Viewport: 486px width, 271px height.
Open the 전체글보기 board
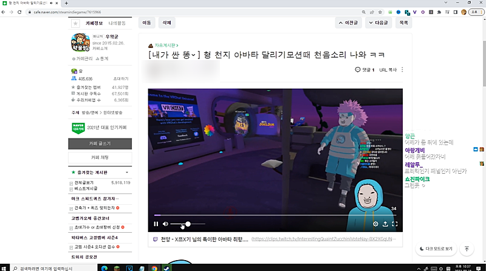(x=84, y=183)
